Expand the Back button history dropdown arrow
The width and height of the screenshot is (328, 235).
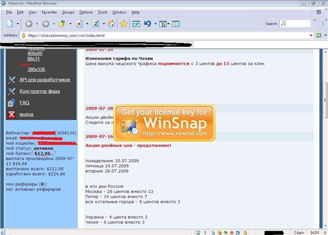tap(36, 24)
